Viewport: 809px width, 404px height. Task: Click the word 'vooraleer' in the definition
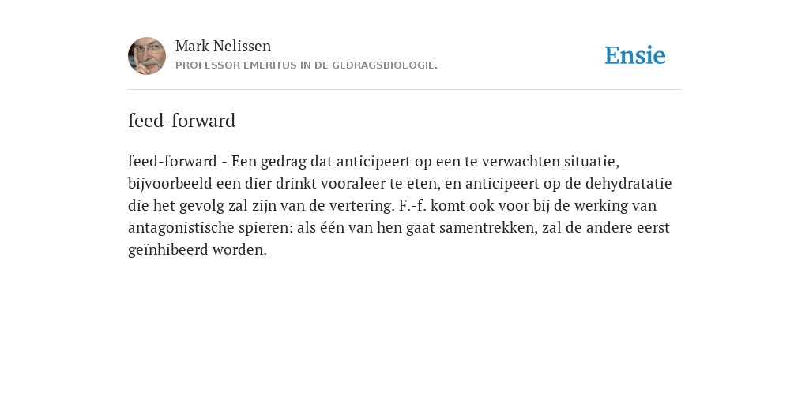(x=352, y=183)
